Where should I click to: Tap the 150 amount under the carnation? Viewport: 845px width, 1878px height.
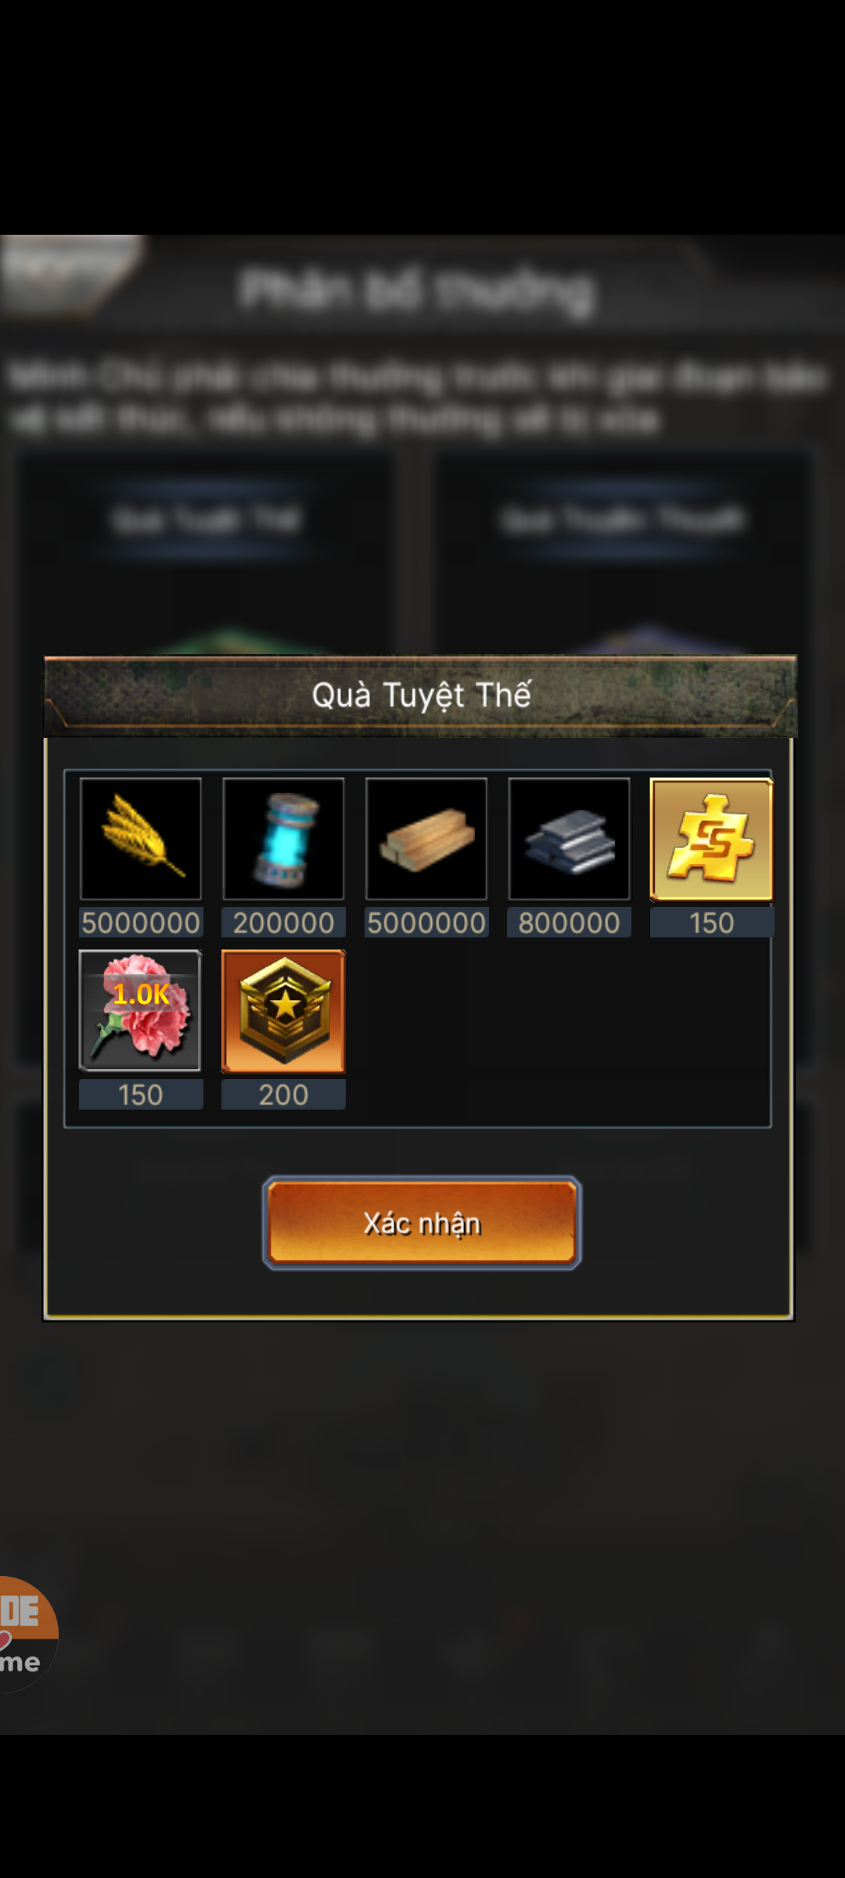(141, 1094)
